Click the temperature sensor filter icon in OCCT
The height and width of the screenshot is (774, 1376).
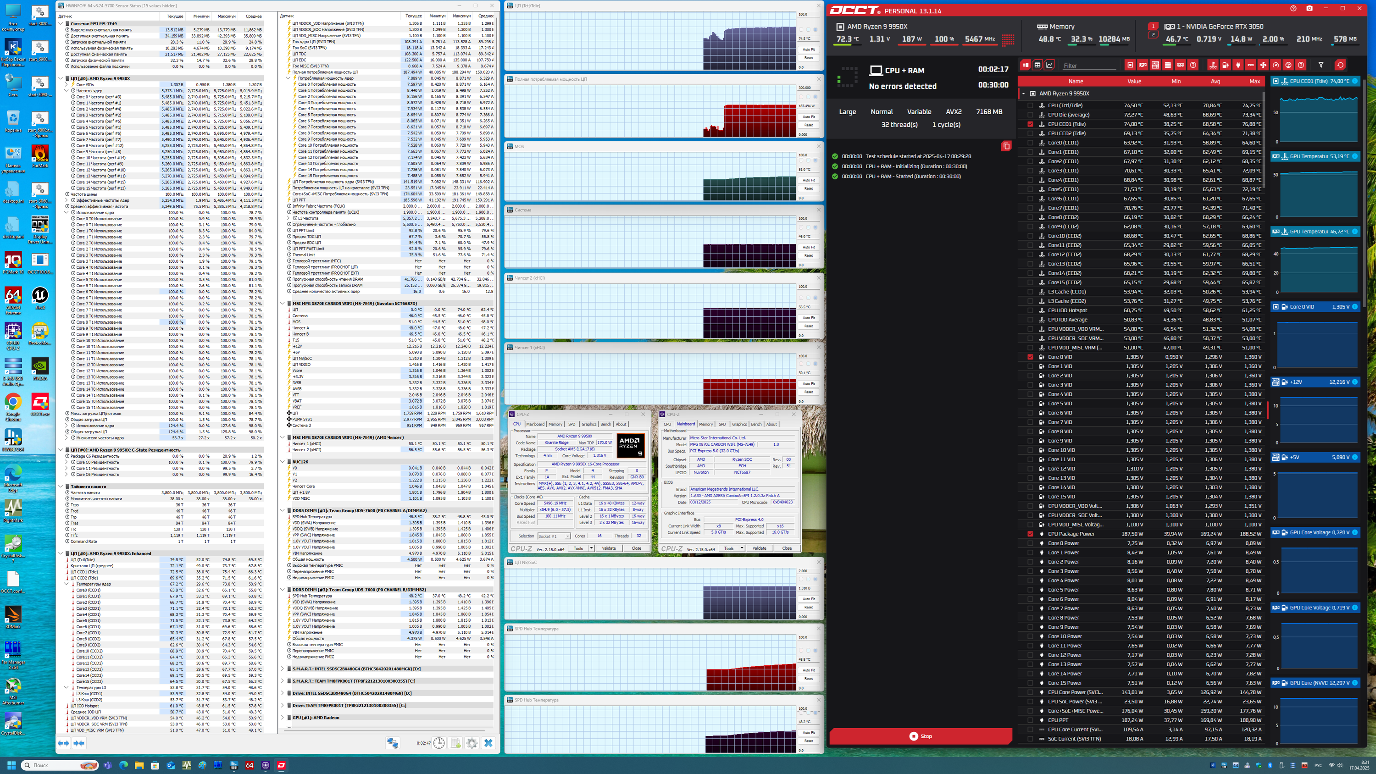coord(1213,65)
